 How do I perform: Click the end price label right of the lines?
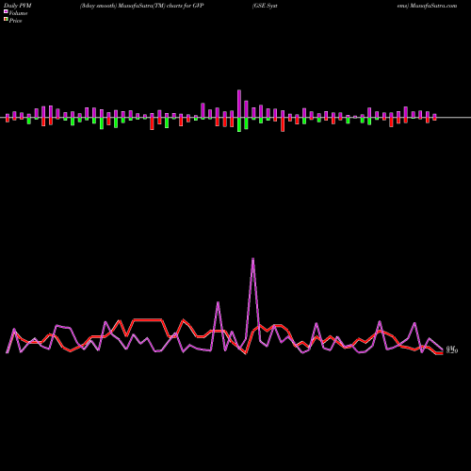pos(452,349)
